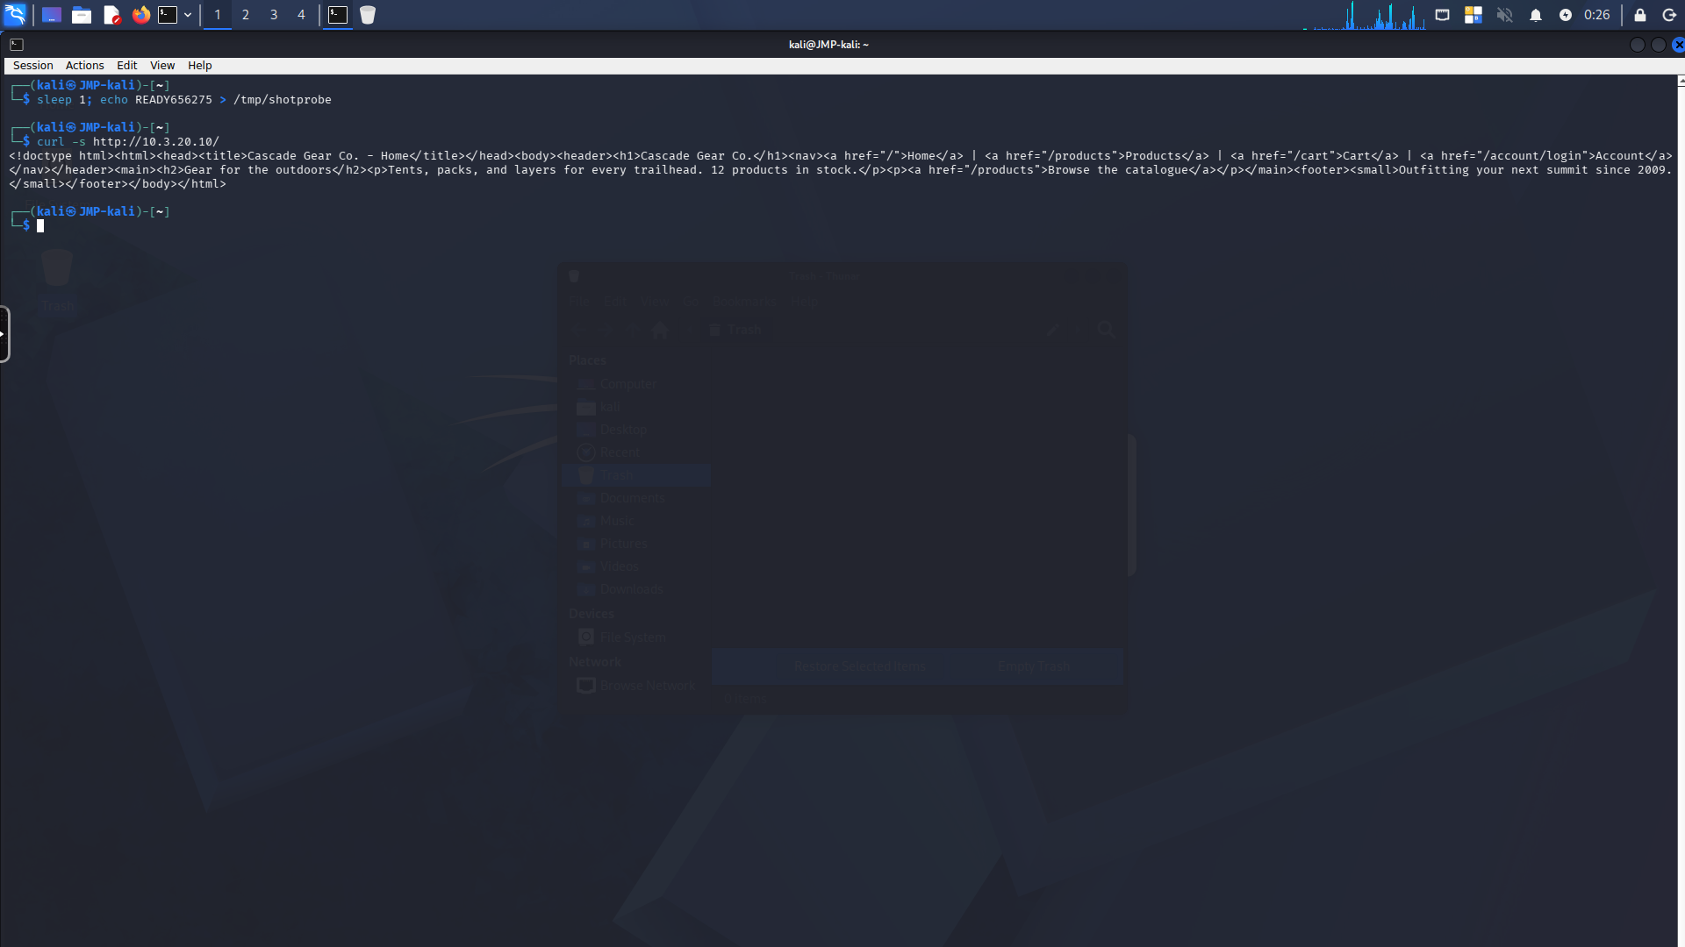Minimize the kali@JMP-kali terminal window
This screenshot has height=947, width=1685.
(1638, 45)
